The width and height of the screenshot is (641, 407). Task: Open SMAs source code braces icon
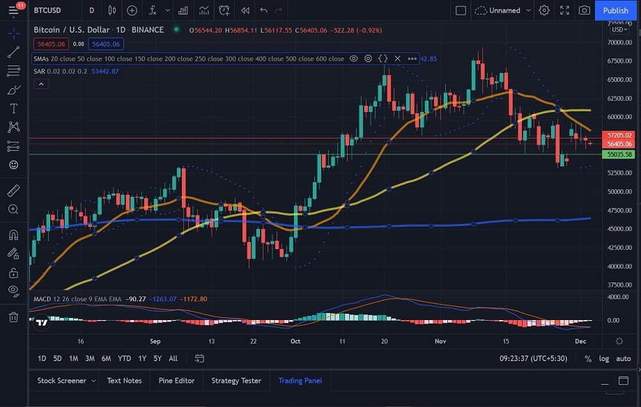(383, 58)
